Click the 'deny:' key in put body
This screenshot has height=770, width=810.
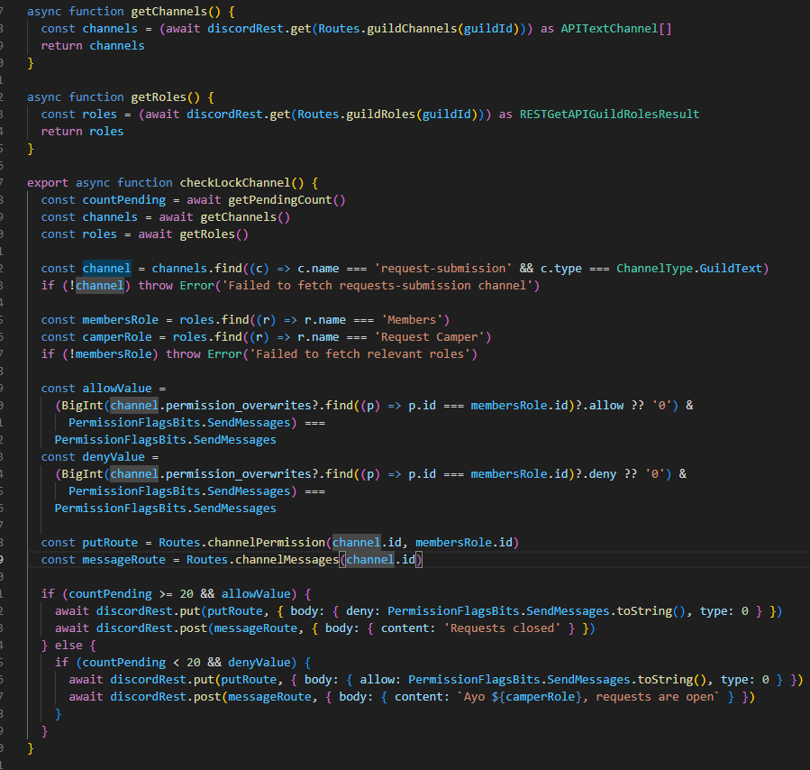363,610
